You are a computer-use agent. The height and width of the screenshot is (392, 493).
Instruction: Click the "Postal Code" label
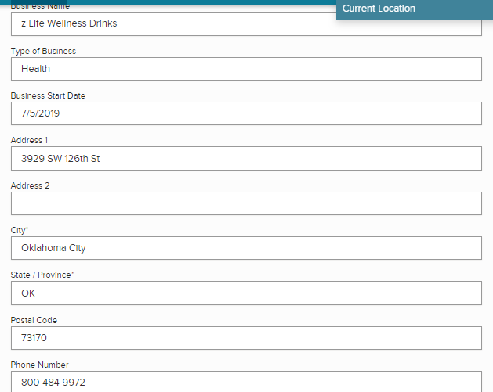click(x=34, y=321)
